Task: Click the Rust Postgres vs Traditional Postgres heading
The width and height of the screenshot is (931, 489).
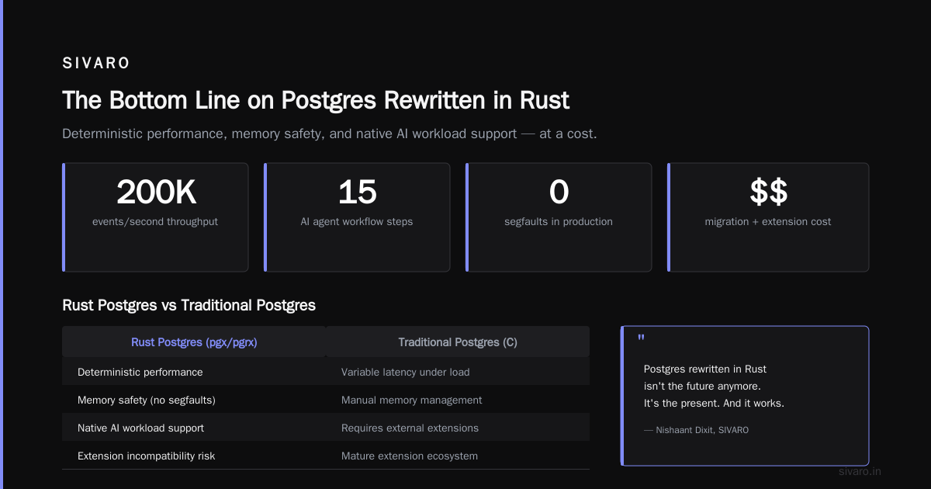Action: point(189,305)
